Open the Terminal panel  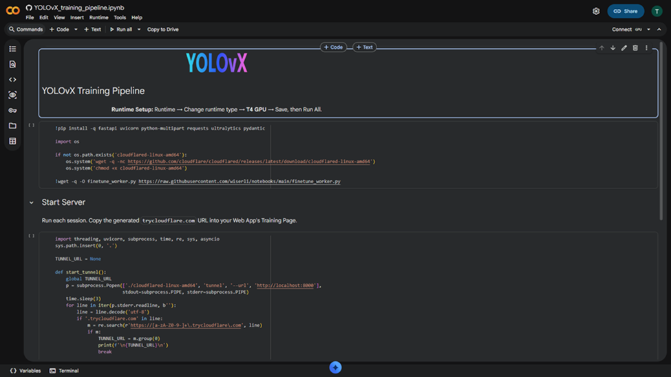(x=64, y=371)
